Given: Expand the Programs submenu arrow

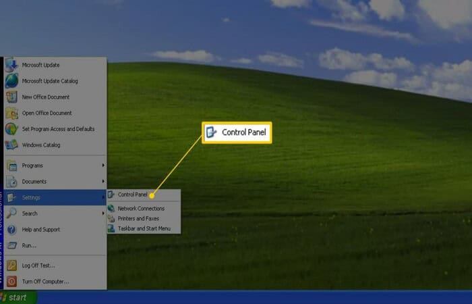Looking at the screenshot, I should pos(103,166).
